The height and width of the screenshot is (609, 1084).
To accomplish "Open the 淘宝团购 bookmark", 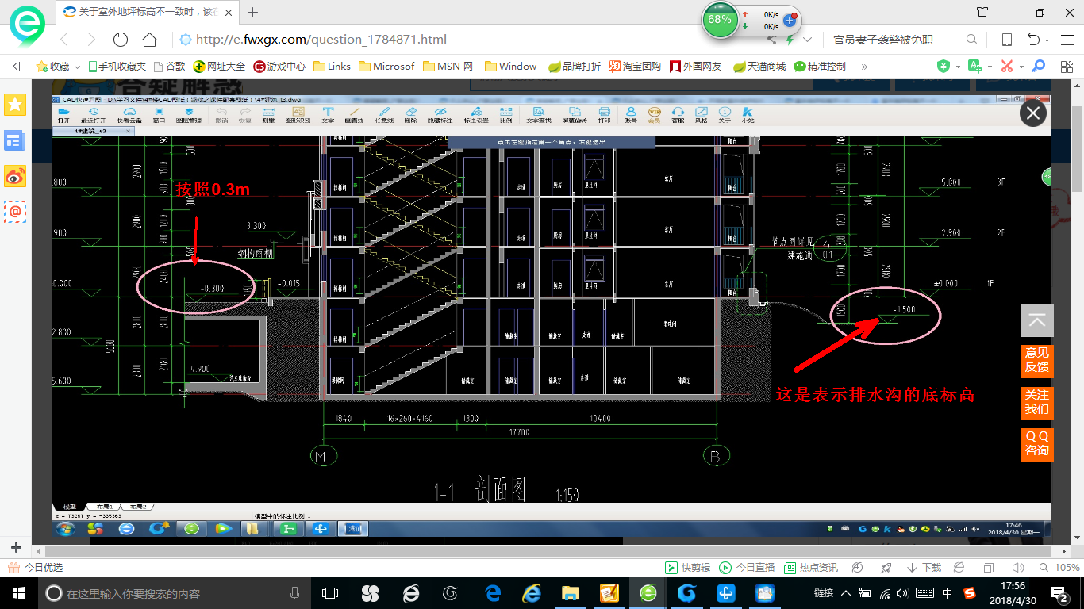I will tap(635, 67).
